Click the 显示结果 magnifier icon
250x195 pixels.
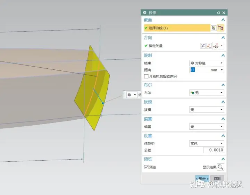[x=220, y=167]
